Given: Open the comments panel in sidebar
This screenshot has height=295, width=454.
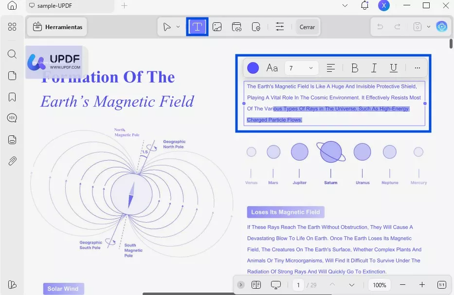Looking at the screenshot, I should 12,118.
